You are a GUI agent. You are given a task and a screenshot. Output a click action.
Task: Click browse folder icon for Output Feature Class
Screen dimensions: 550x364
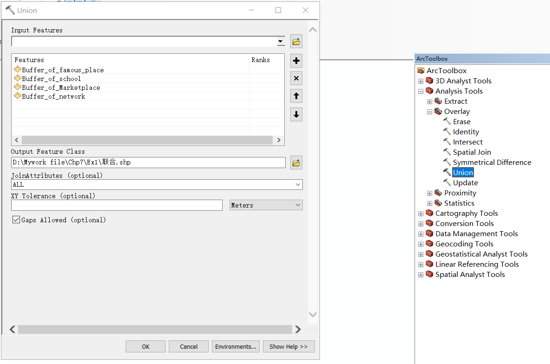coord(296,163)
